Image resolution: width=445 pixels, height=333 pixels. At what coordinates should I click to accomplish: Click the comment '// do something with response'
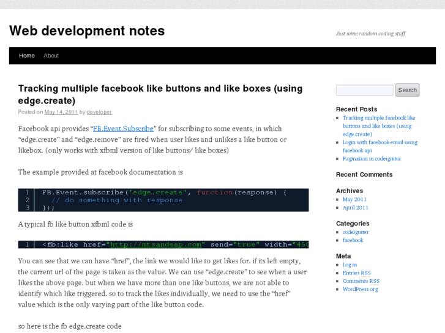[x=117, y=200]
